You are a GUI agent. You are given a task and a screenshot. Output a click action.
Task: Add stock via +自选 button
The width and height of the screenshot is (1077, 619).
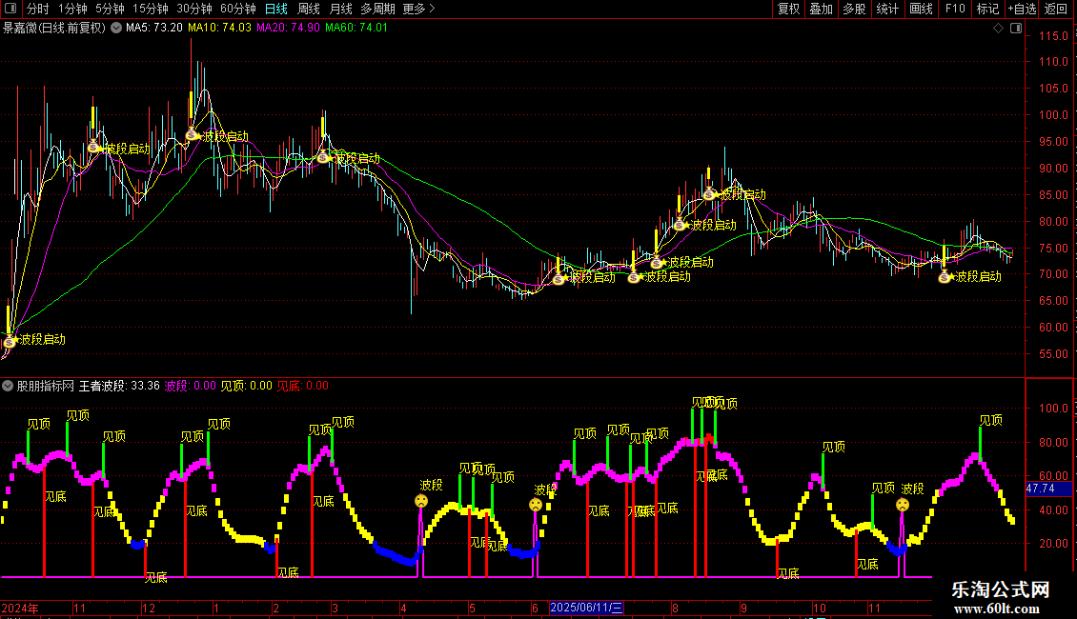[1022, 9]
